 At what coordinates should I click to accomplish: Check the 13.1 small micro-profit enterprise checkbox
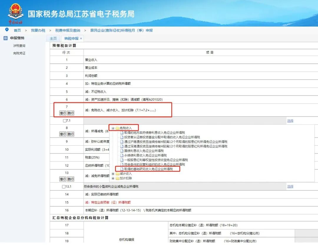[x=64, y=186]
